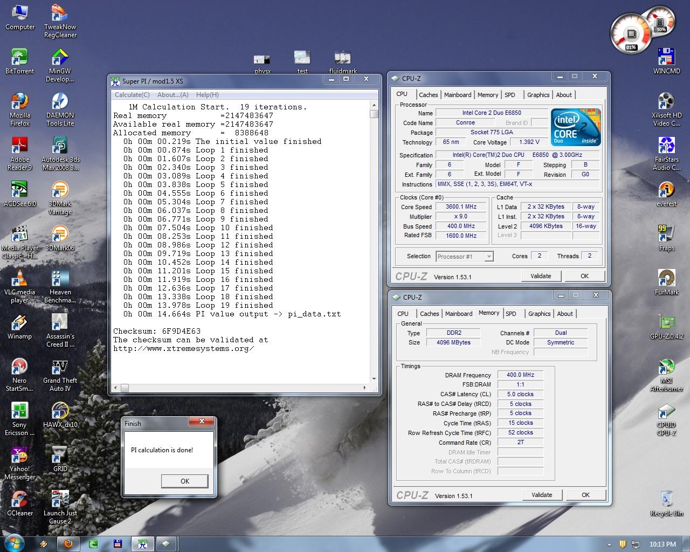
Task: Click Super PI horizontal scrollbar right arrow
Action: tap(365, 388)
